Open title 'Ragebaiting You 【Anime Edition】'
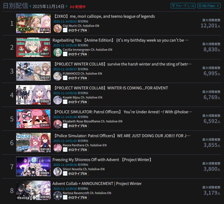 coord(121,40)
